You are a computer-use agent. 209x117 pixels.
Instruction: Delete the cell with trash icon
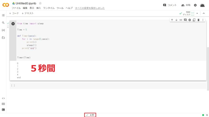click(x=198, y=20)
